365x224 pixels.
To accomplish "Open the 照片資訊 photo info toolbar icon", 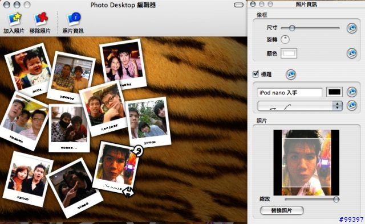I will tap(74, 19).
